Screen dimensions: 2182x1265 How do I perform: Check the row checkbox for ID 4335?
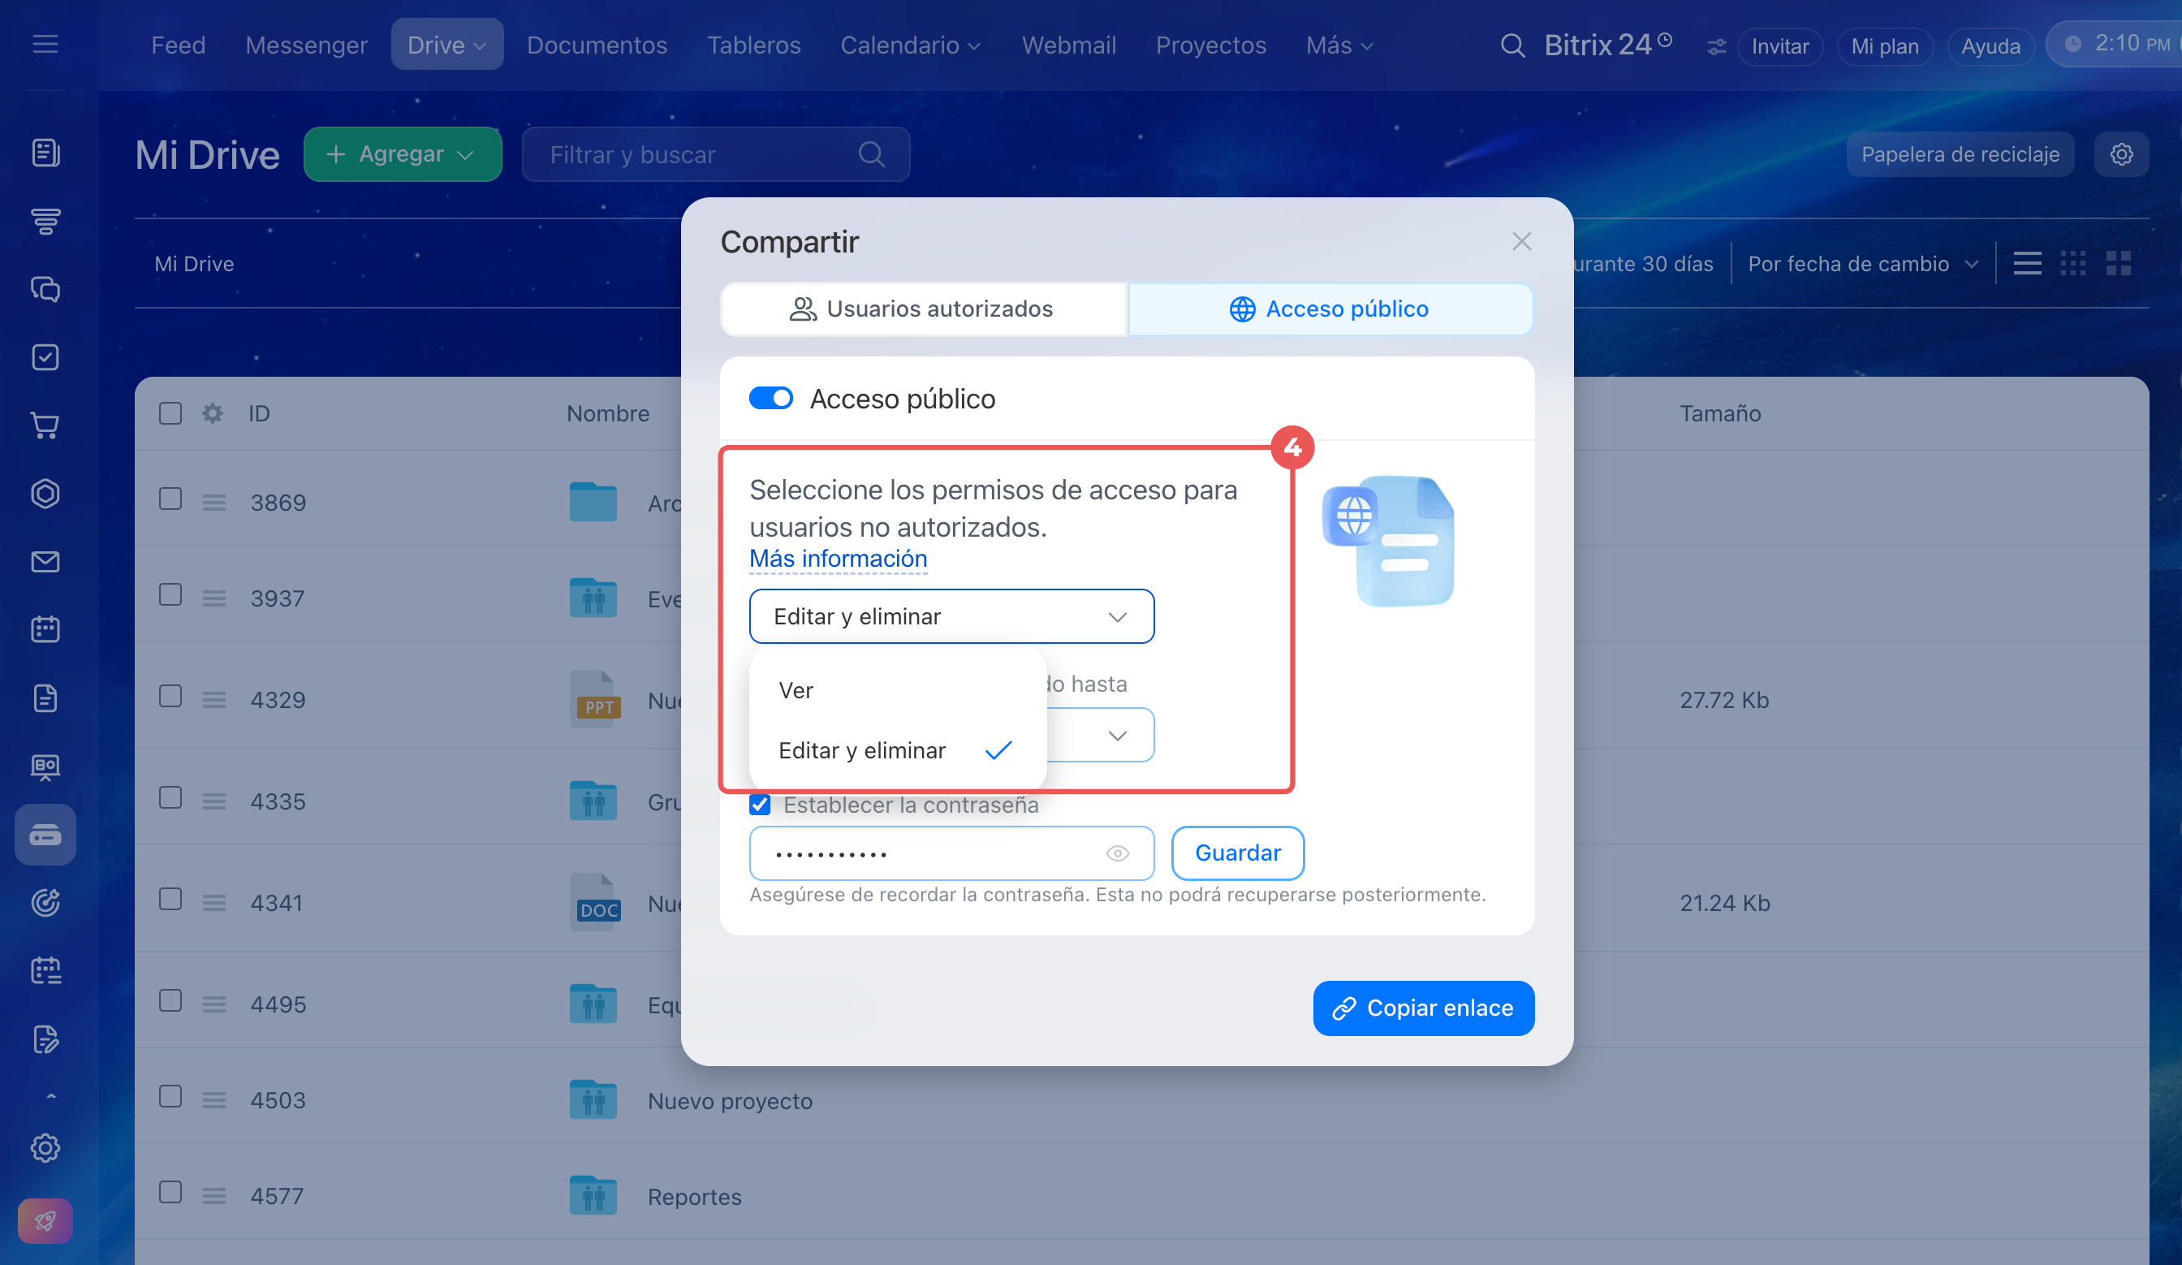point(170,797)
